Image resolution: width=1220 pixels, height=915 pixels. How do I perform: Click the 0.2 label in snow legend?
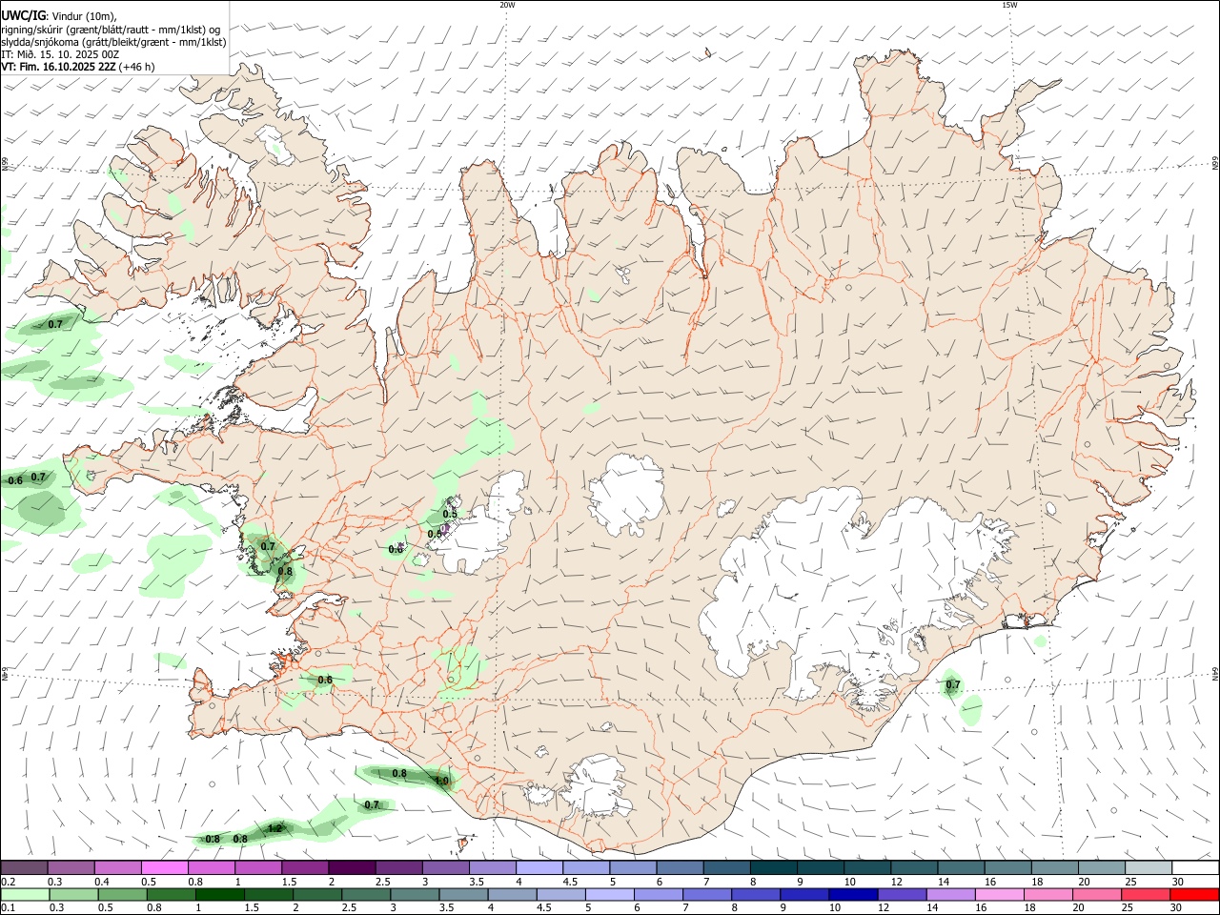coord(8,882)
